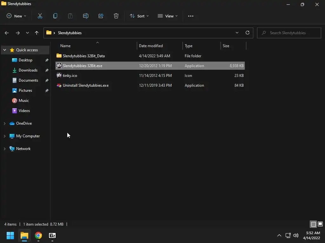
Task: Click the File folder type cell
Action: coord(193,56)
